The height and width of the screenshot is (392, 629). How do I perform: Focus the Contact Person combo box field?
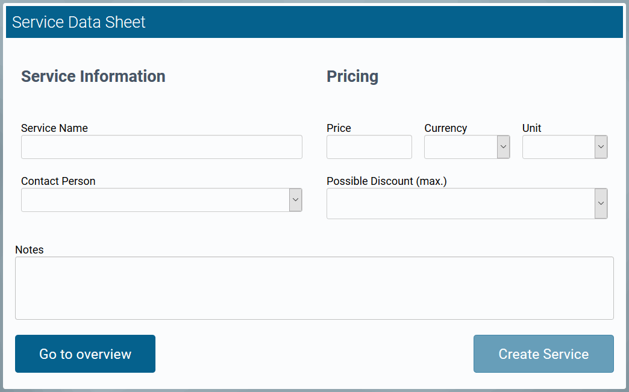155,200
